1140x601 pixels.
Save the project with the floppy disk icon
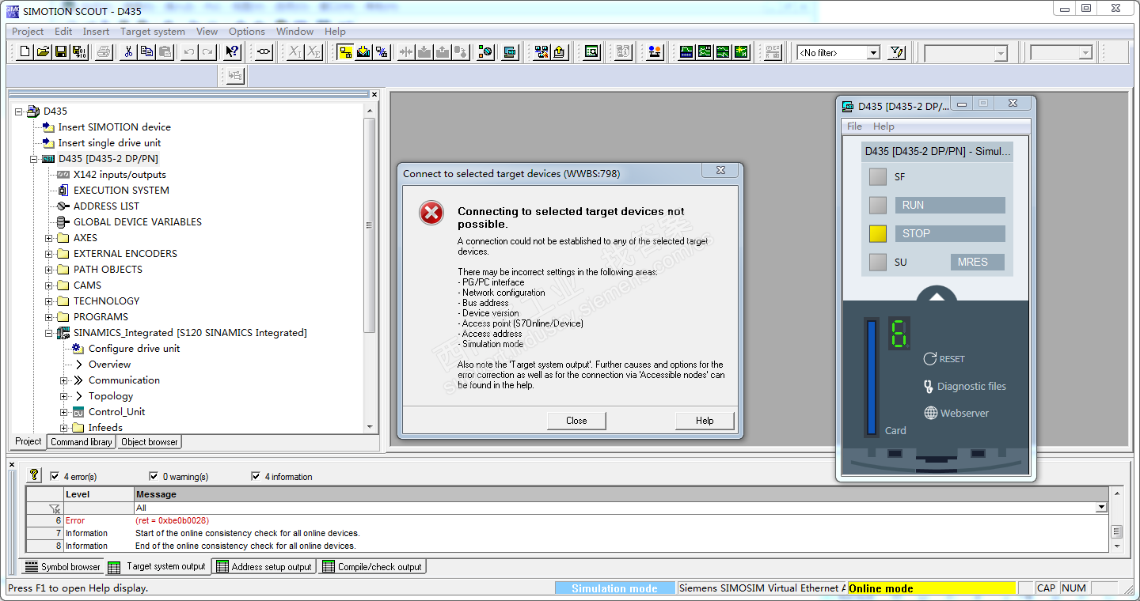tap(60, 52)
